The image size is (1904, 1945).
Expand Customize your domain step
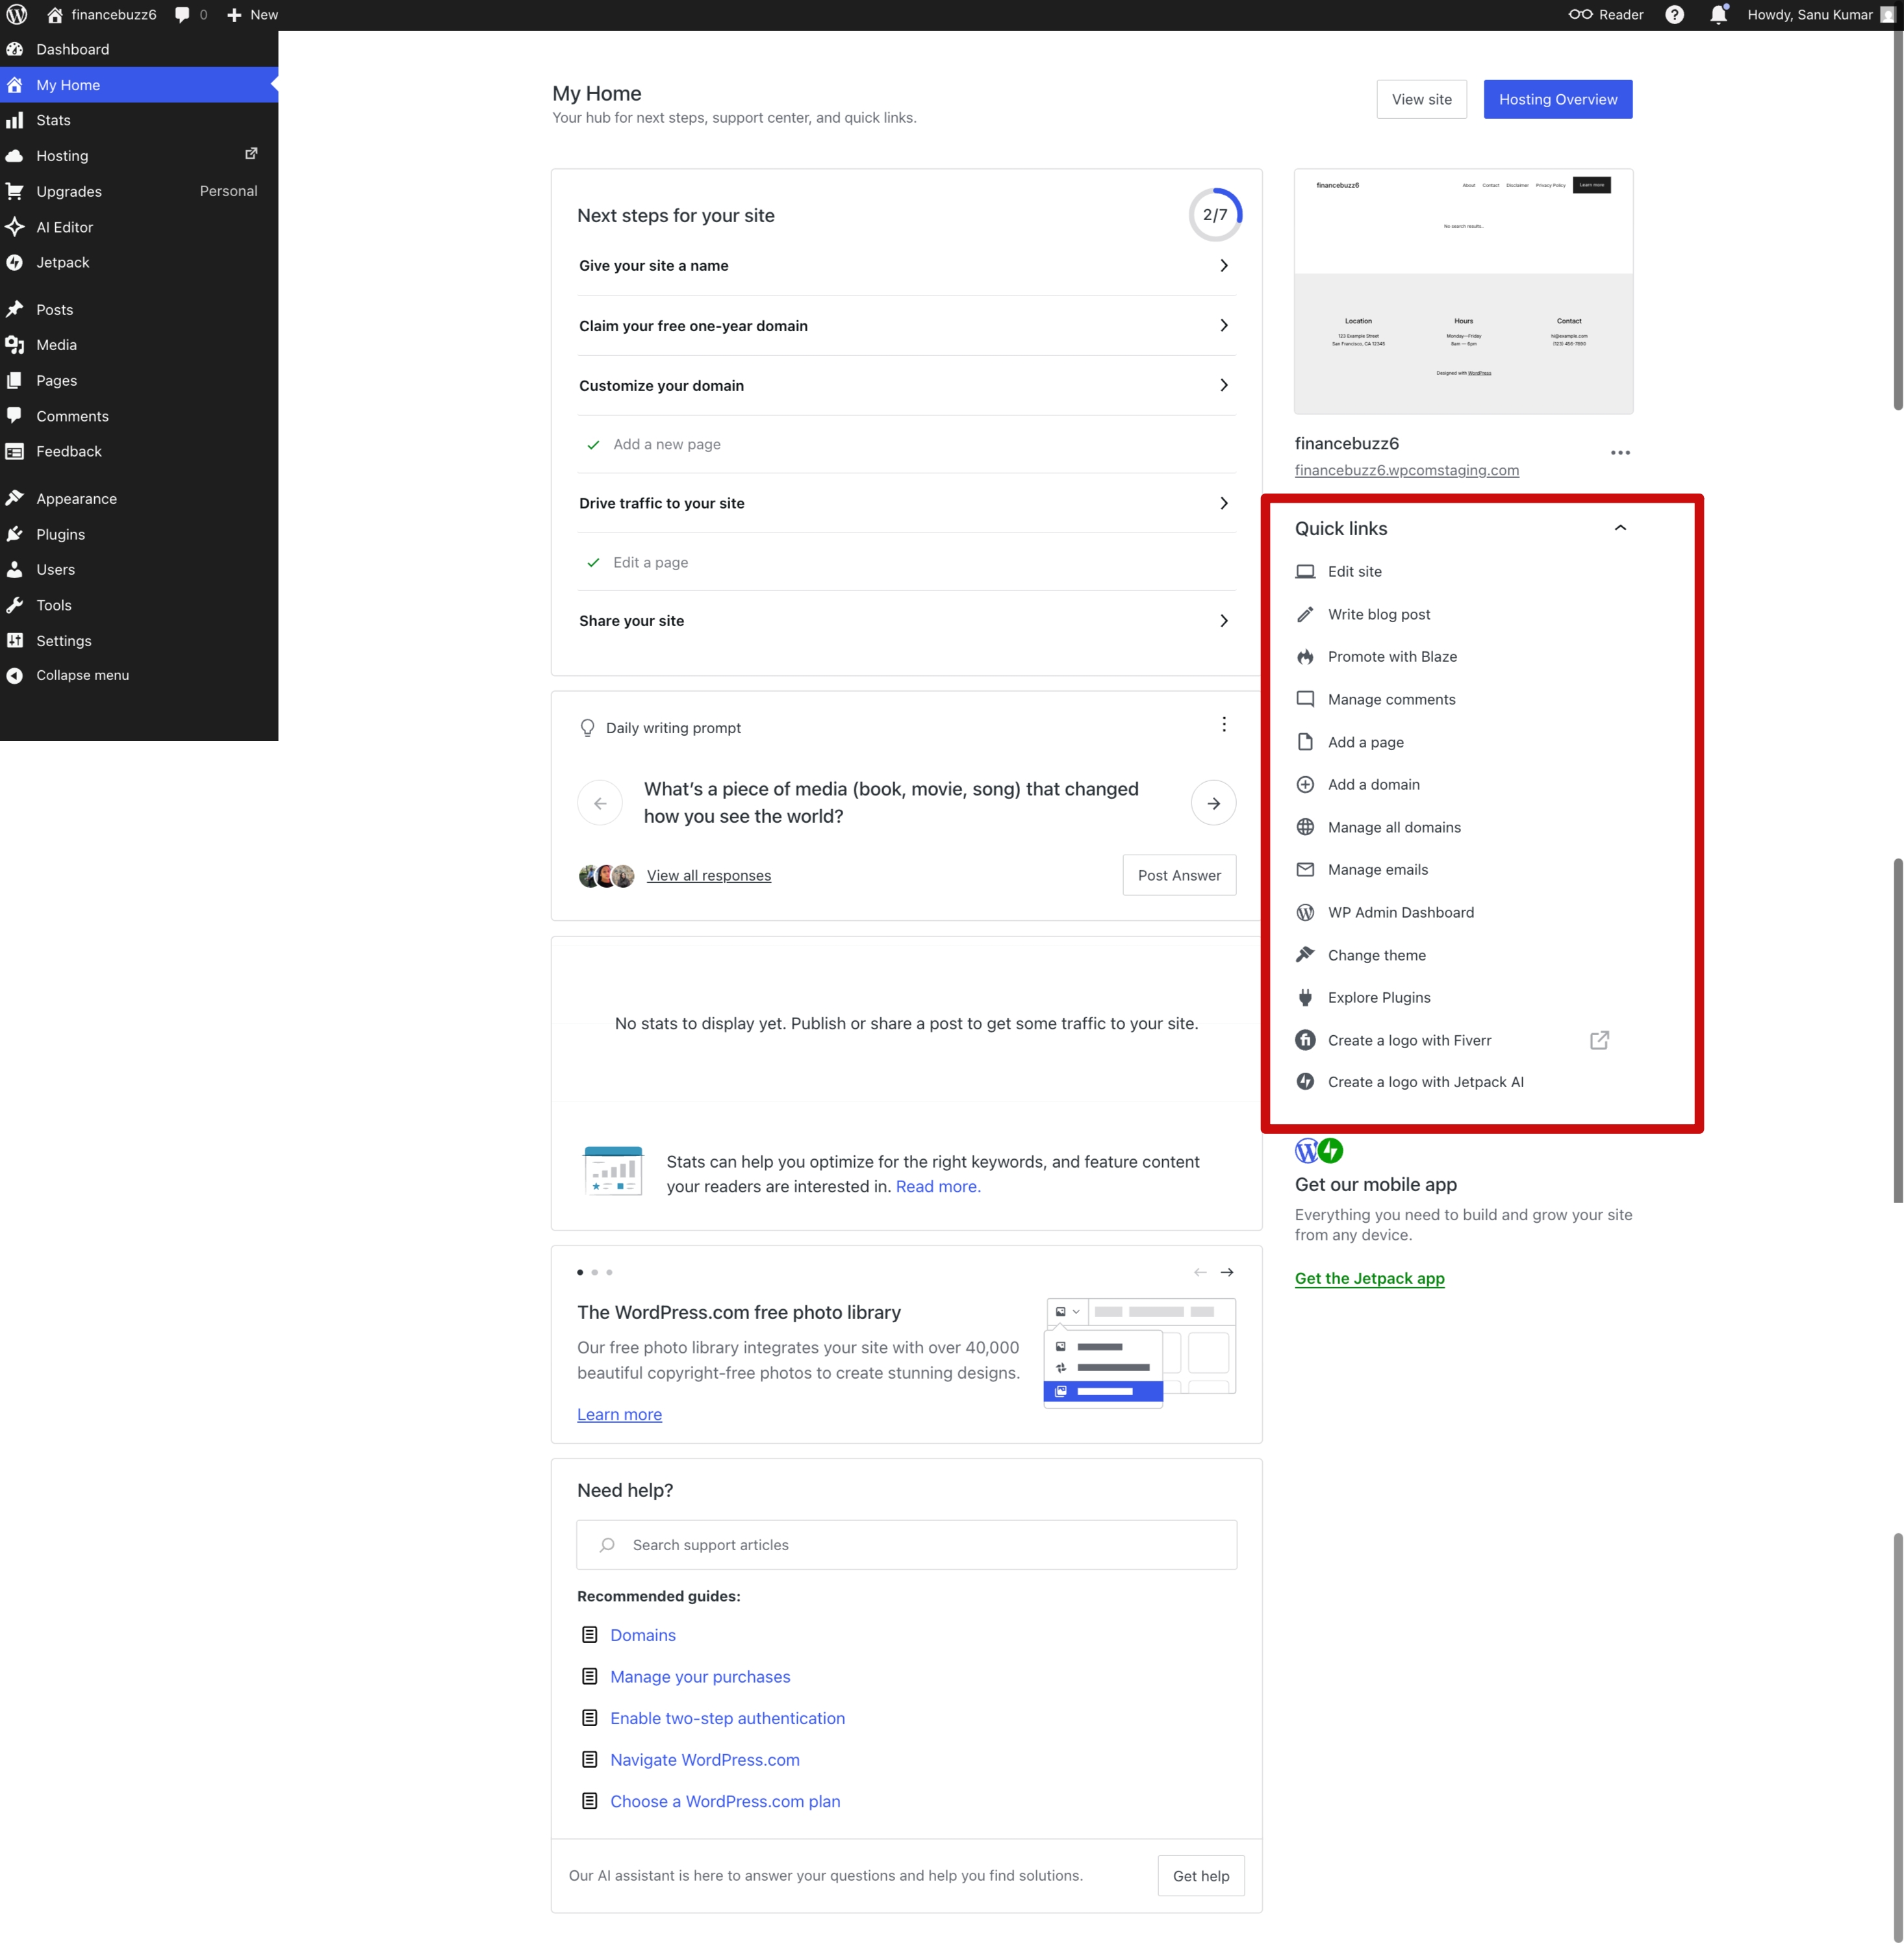pos(906,386)
